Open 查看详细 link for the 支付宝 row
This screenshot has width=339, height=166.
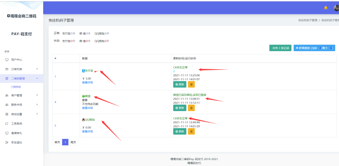88,82
